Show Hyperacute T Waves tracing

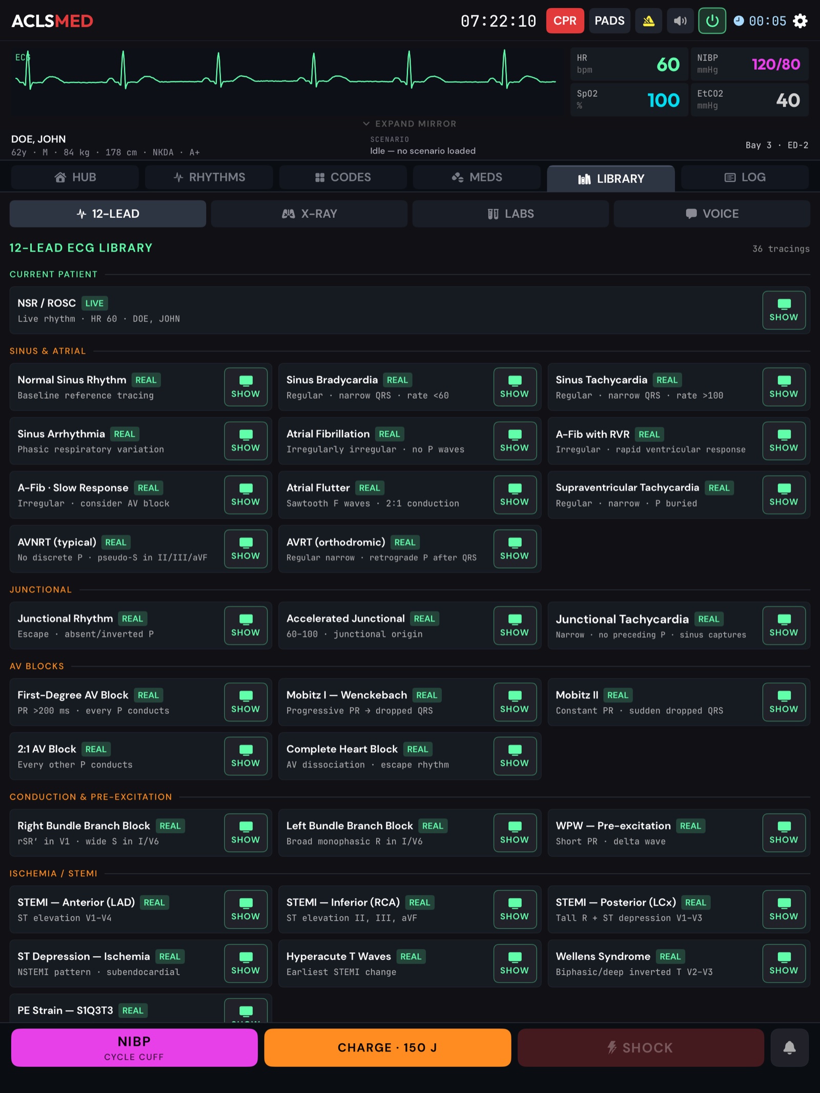(515, 963)
